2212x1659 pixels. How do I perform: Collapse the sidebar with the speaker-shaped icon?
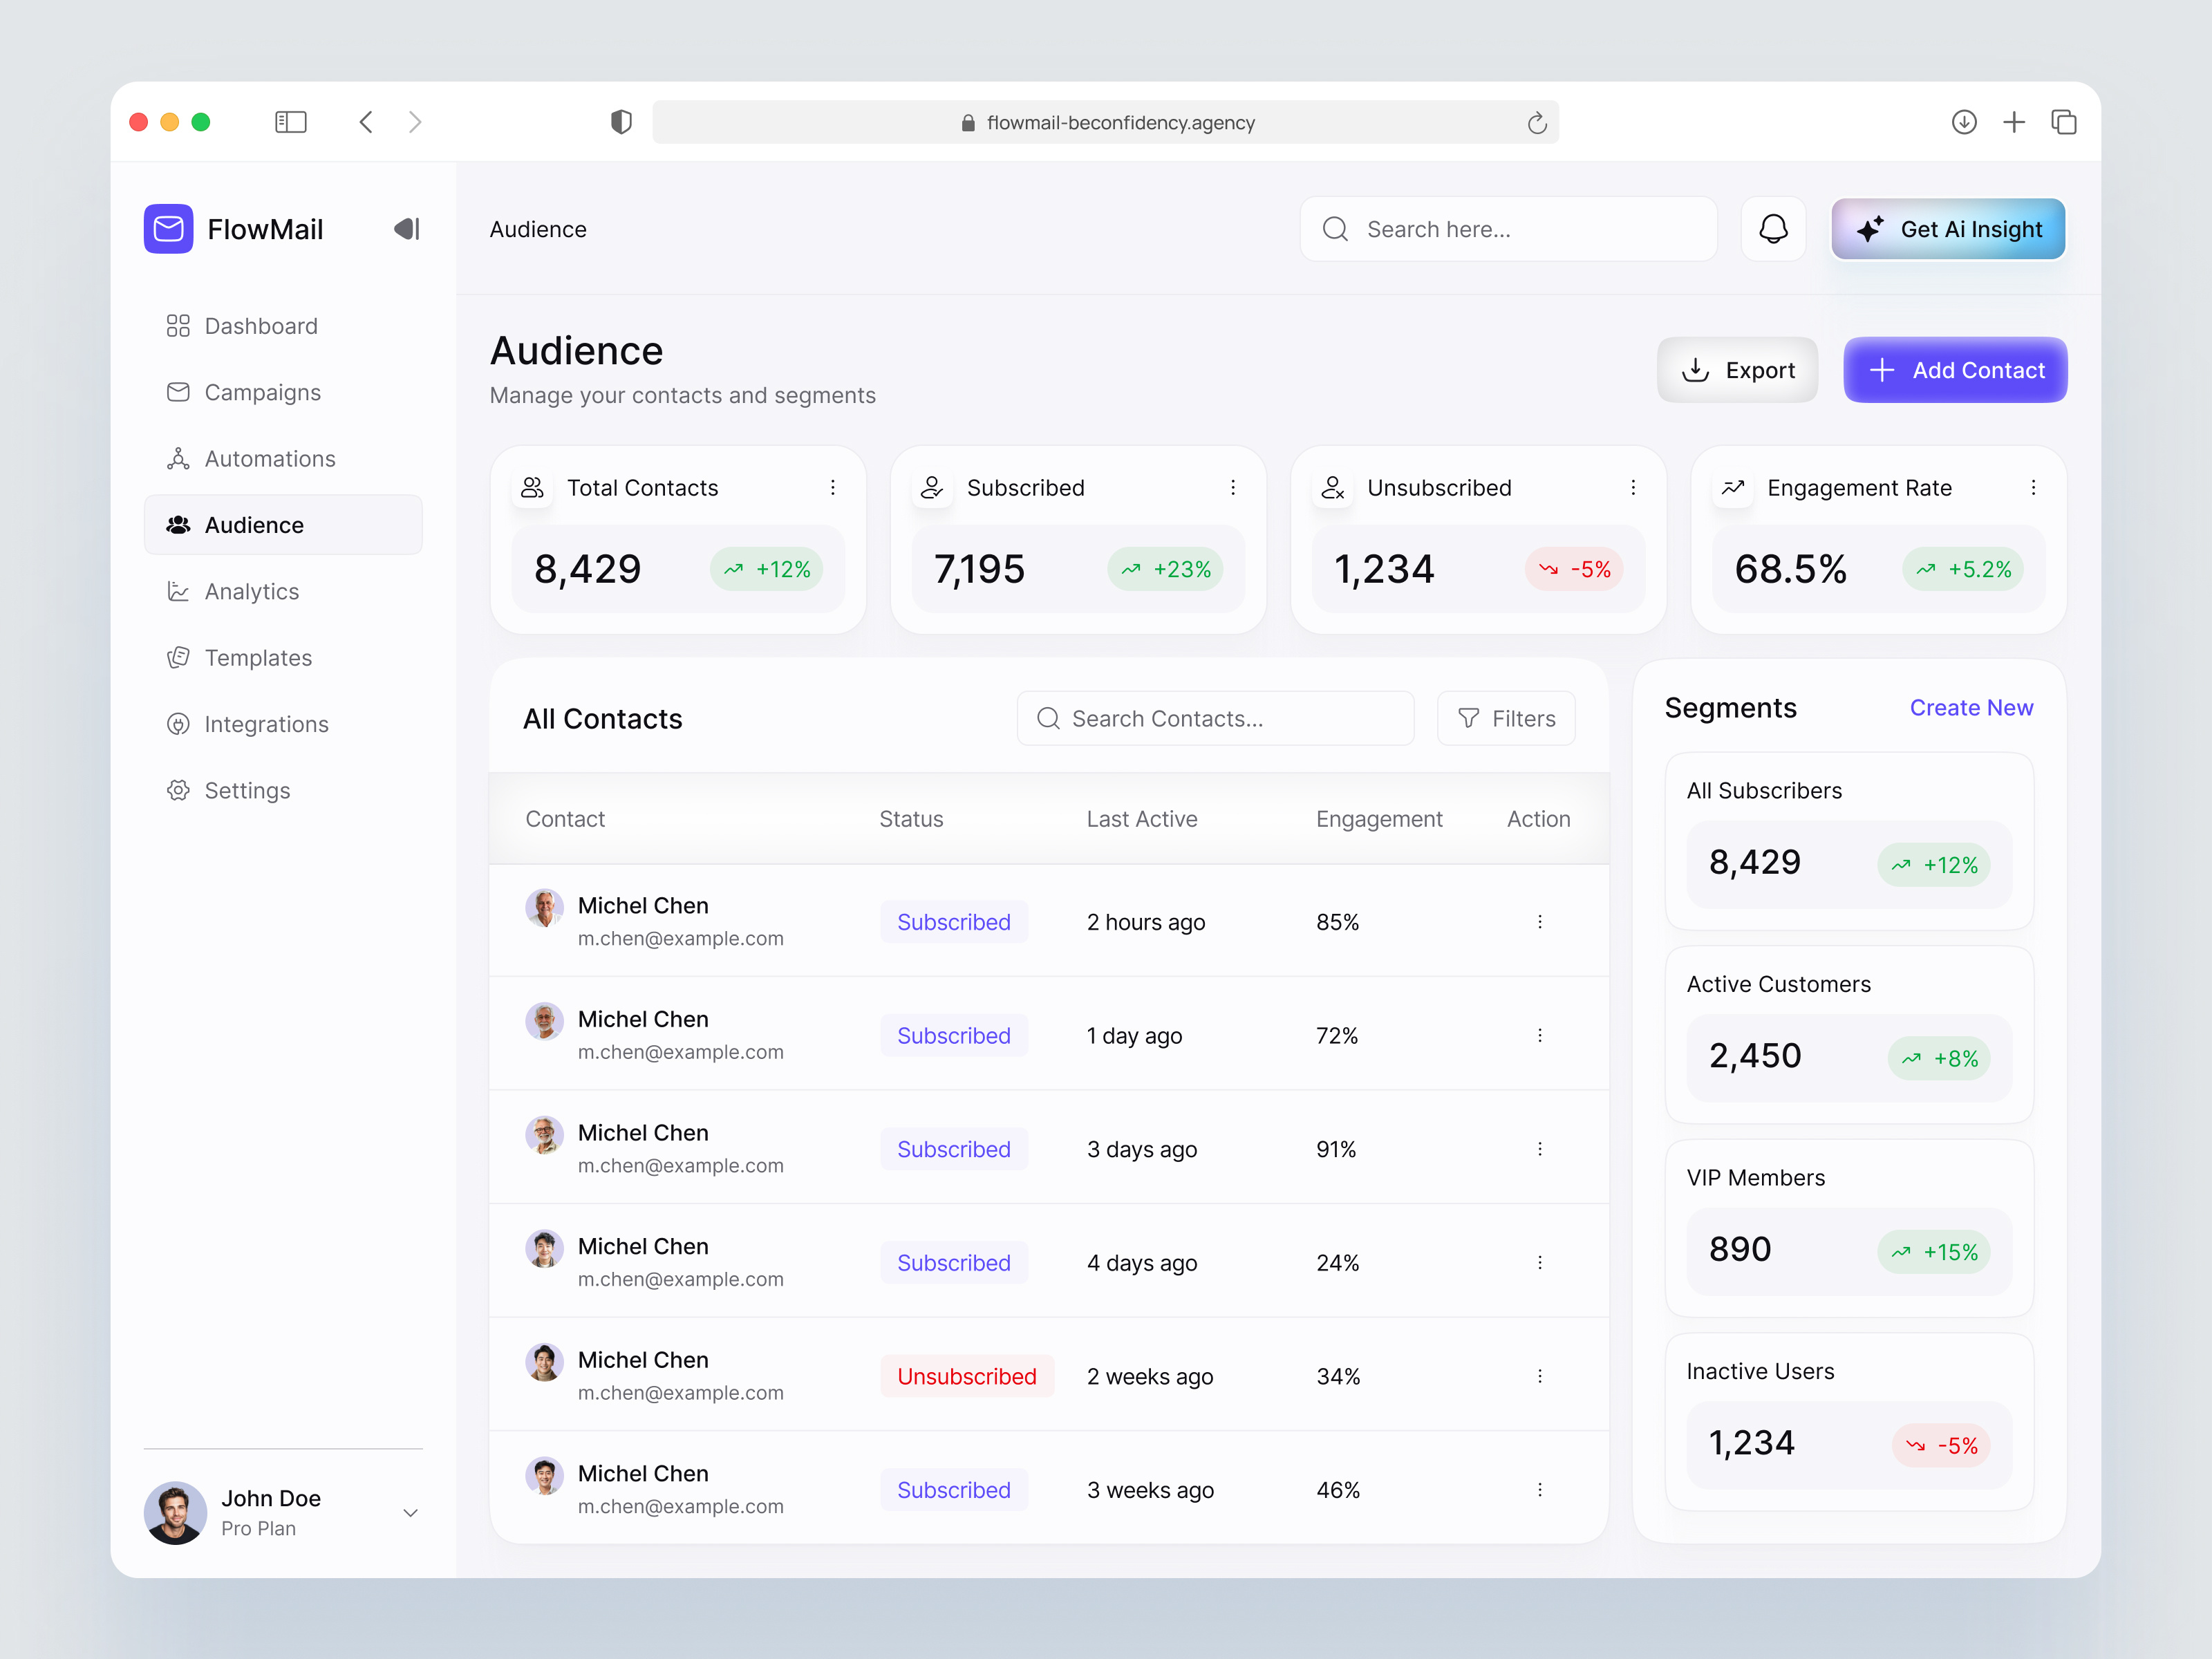coord(406,229)
